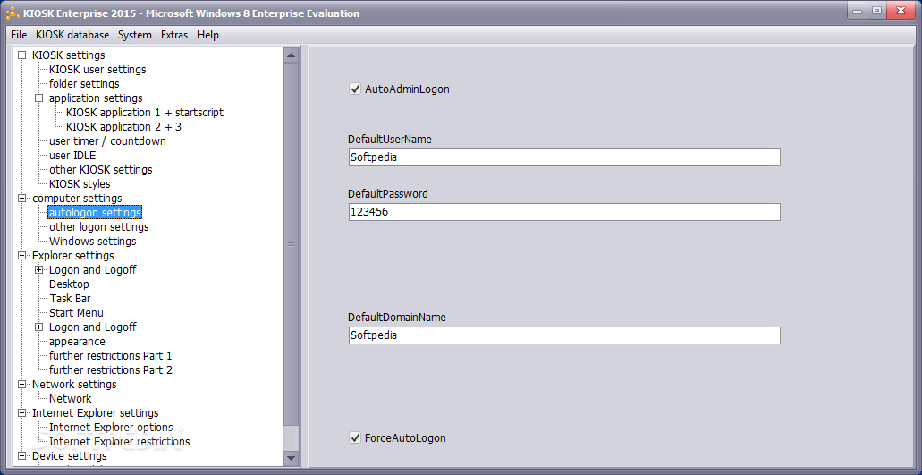Collapse the Internet Explorer settings tree node
This screenshot has height=475, width=922.
22,412
